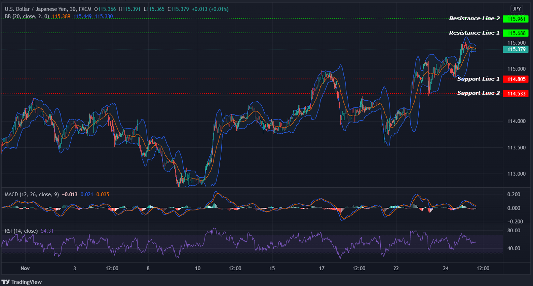Select the BB (20, close, 2, 0) indicator legend
Screen dimensions: 533x286
click(x=27, y=16)
